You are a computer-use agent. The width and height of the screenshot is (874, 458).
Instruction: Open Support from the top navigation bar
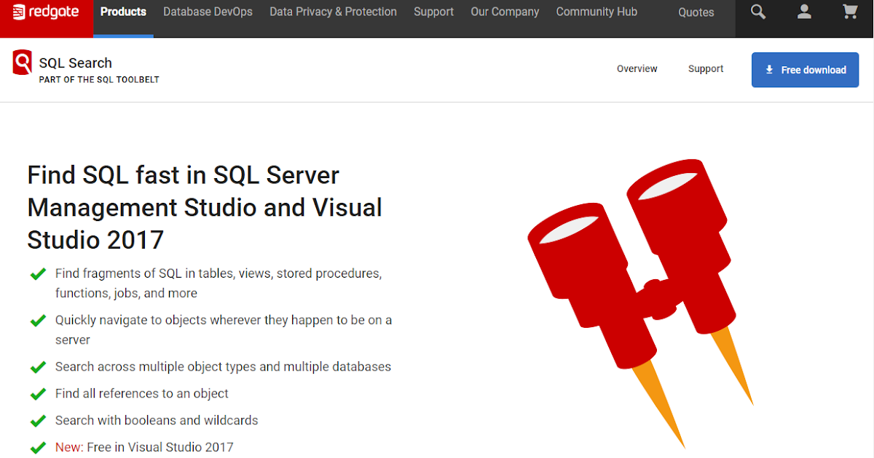pyautogui.click(x=433, y=12)
